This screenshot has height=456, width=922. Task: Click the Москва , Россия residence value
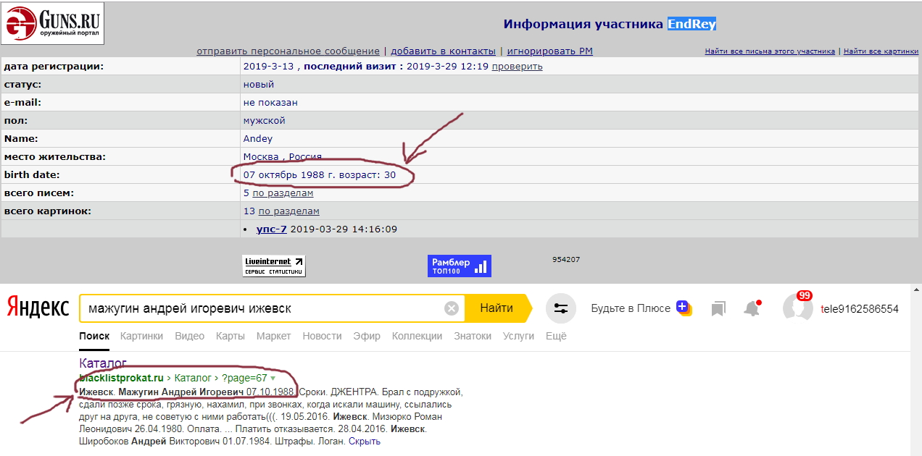coord(283,157)
